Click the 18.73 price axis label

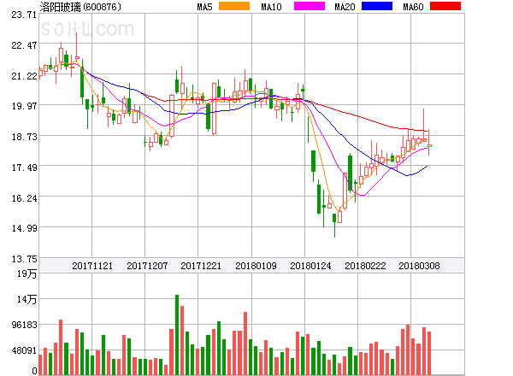[24, 137]
